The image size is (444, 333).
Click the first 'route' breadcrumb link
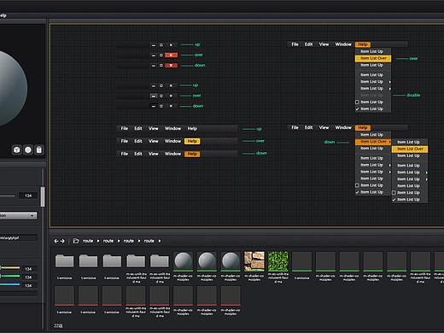tap(88, 241)
